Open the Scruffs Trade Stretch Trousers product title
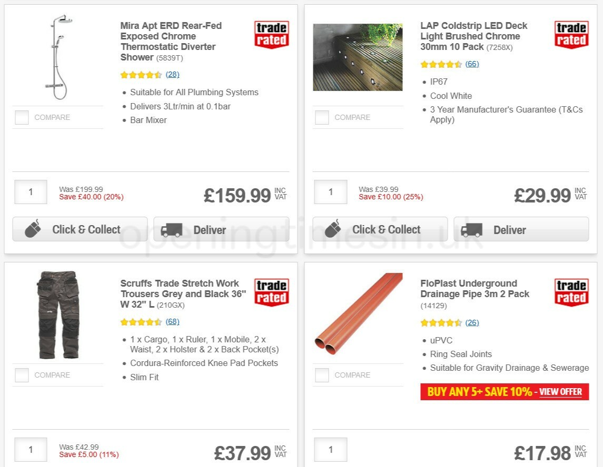The image size is (603, 467). 179,293
